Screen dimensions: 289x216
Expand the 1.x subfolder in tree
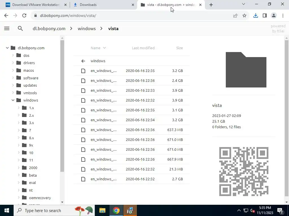19,108
